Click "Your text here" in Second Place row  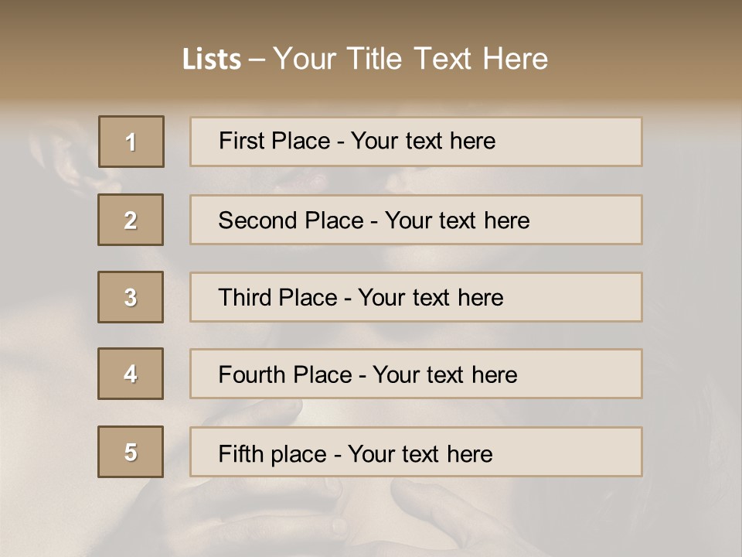point(458,220)
